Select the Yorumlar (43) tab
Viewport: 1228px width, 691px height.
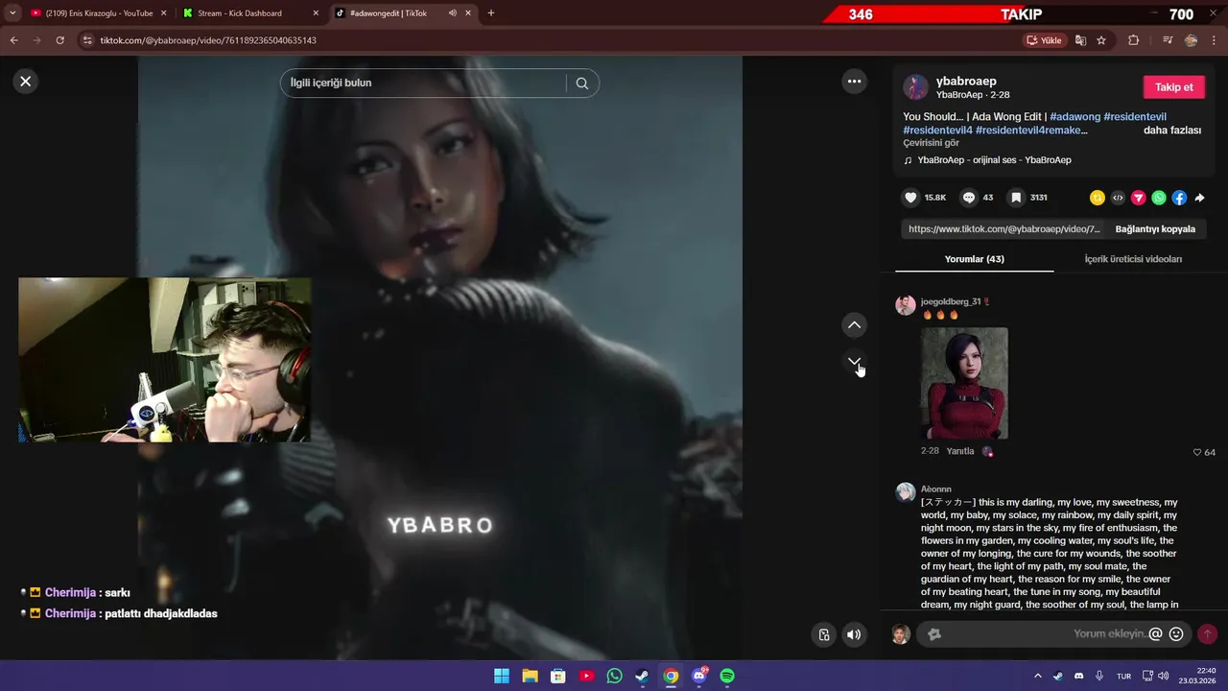pyautogui.click(x=974, y=259)
